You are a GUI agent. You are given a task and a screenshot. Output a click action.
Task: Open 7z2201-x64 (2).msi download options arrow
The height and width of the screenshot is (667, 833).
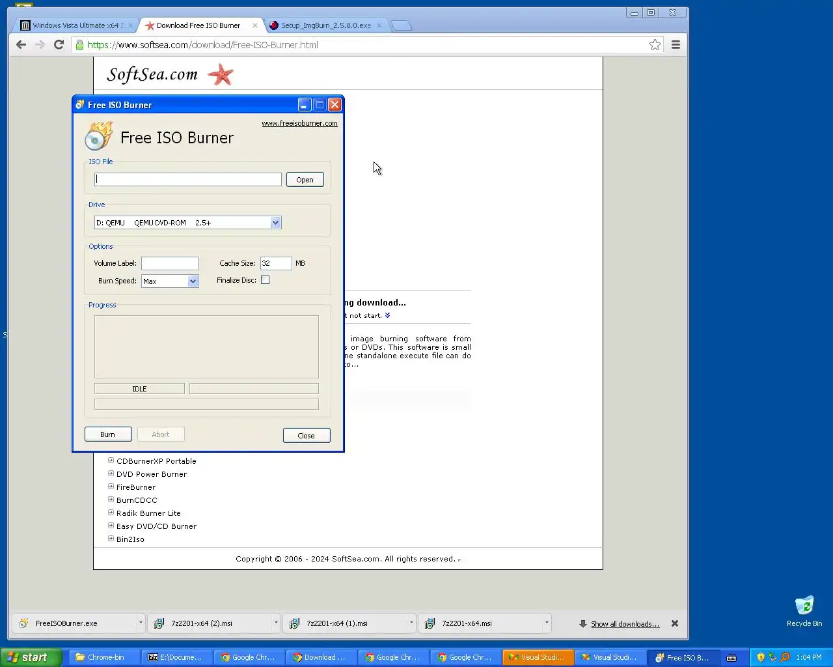coord(276,623)
